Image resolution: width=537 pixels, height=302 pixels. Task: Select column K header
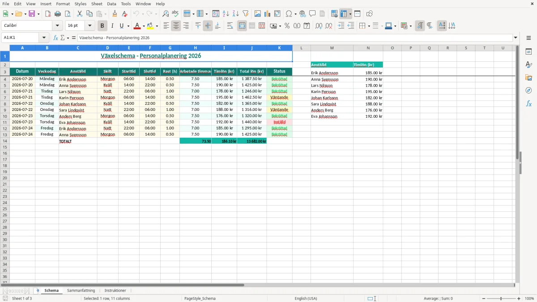(279, 48)
